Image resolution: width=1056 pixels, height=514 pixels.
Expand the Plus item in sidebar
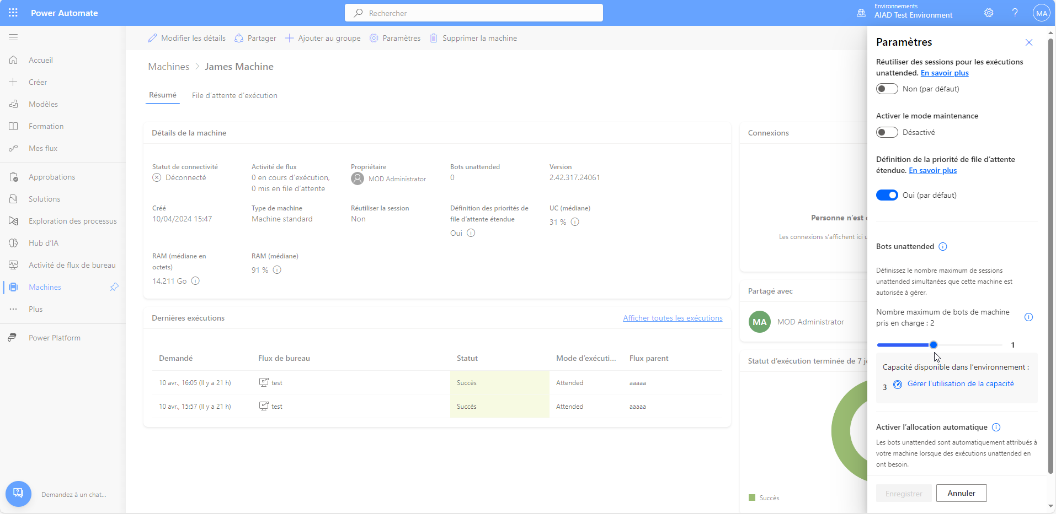pos(36,309)
